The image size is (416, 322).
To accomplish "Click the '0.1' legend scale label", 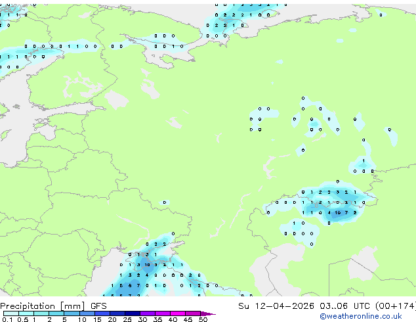I will [7, 319].
